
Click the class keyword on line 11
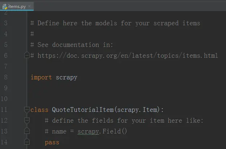[39, 110]
